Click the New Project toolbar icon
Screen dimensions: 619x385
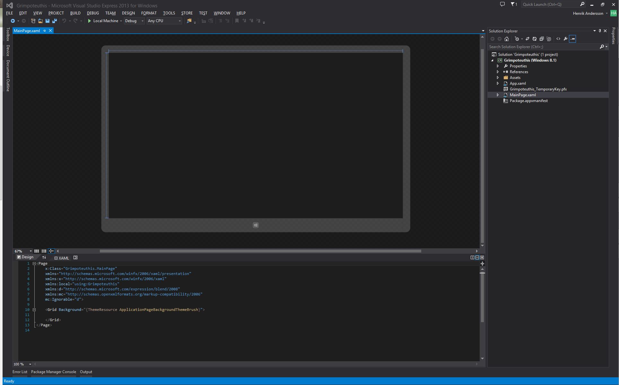click(x=33, y=21)
